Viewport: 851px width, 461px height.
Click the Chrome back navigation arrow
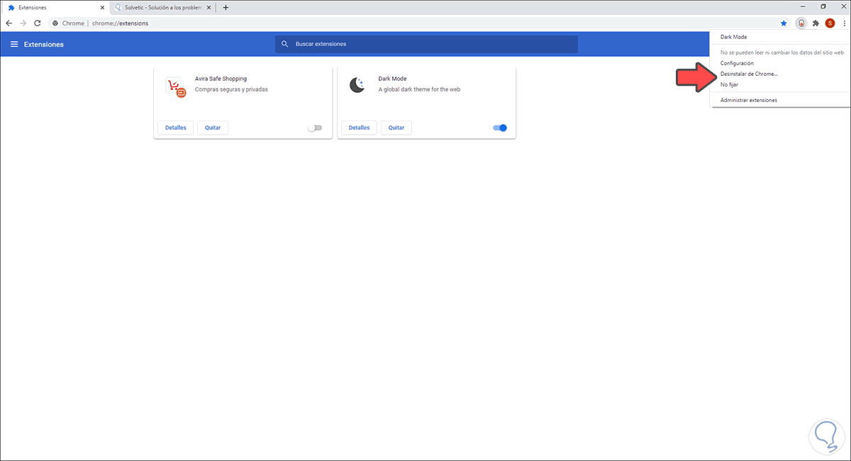(9, 23)
